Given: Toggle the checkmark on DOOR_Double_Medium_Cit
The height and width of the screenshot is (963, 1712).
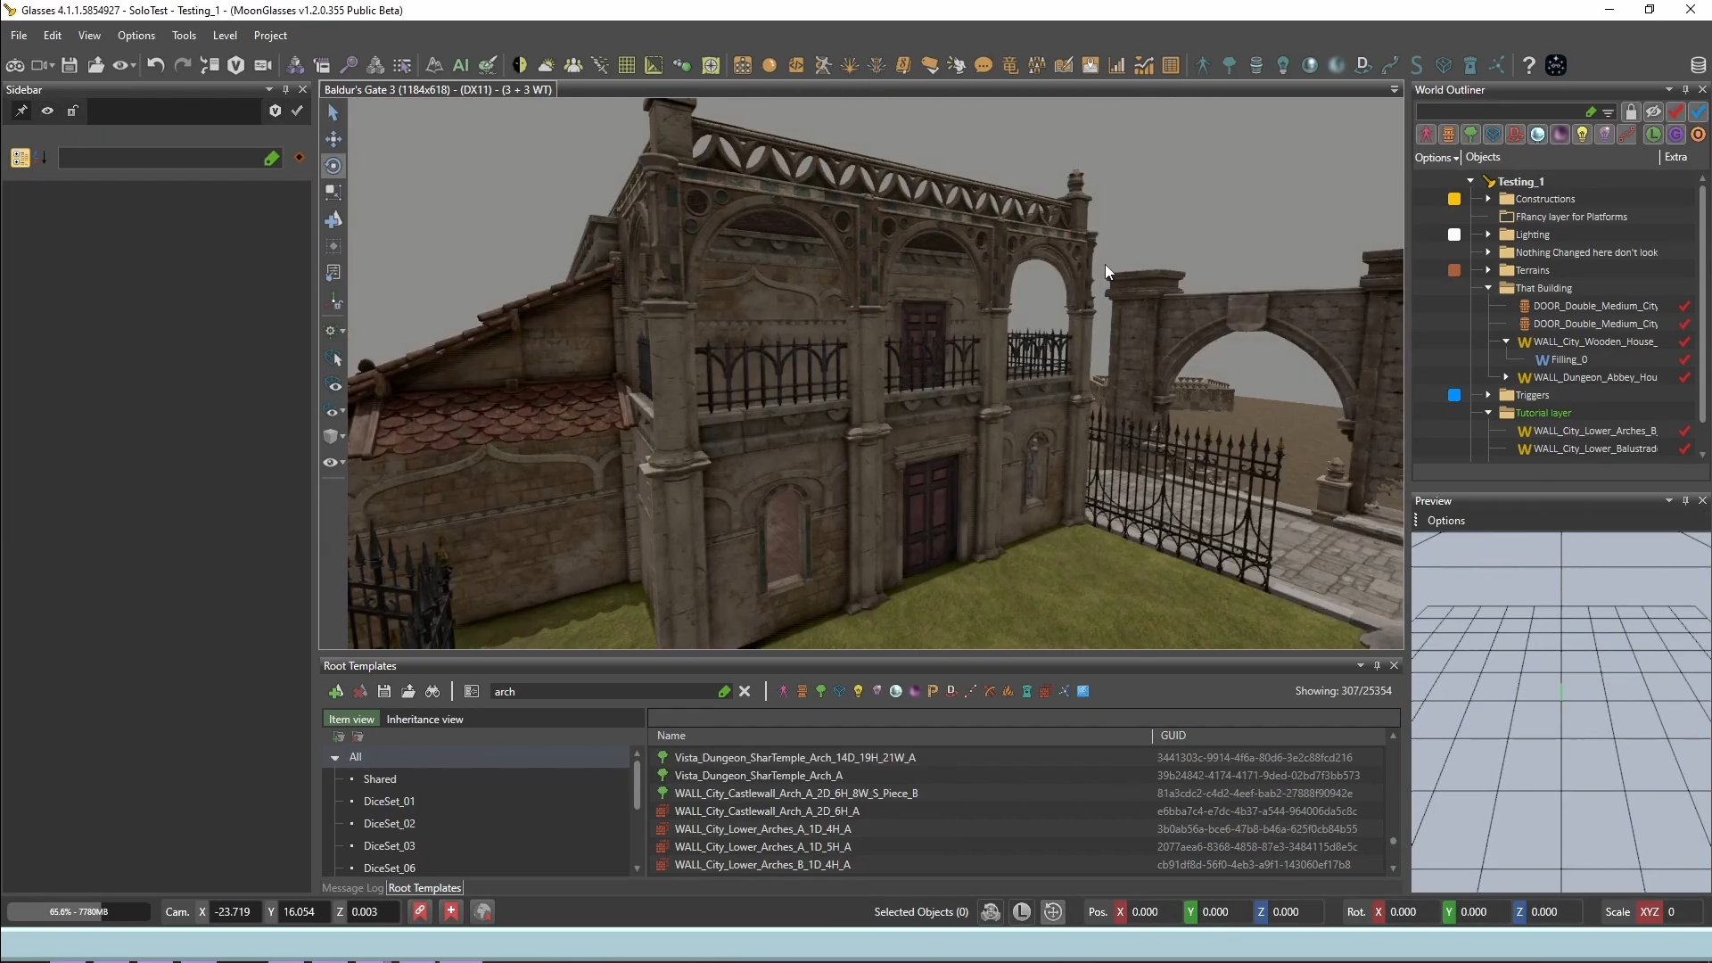Looking at the screenshot, I should [x=1683, y=306].
